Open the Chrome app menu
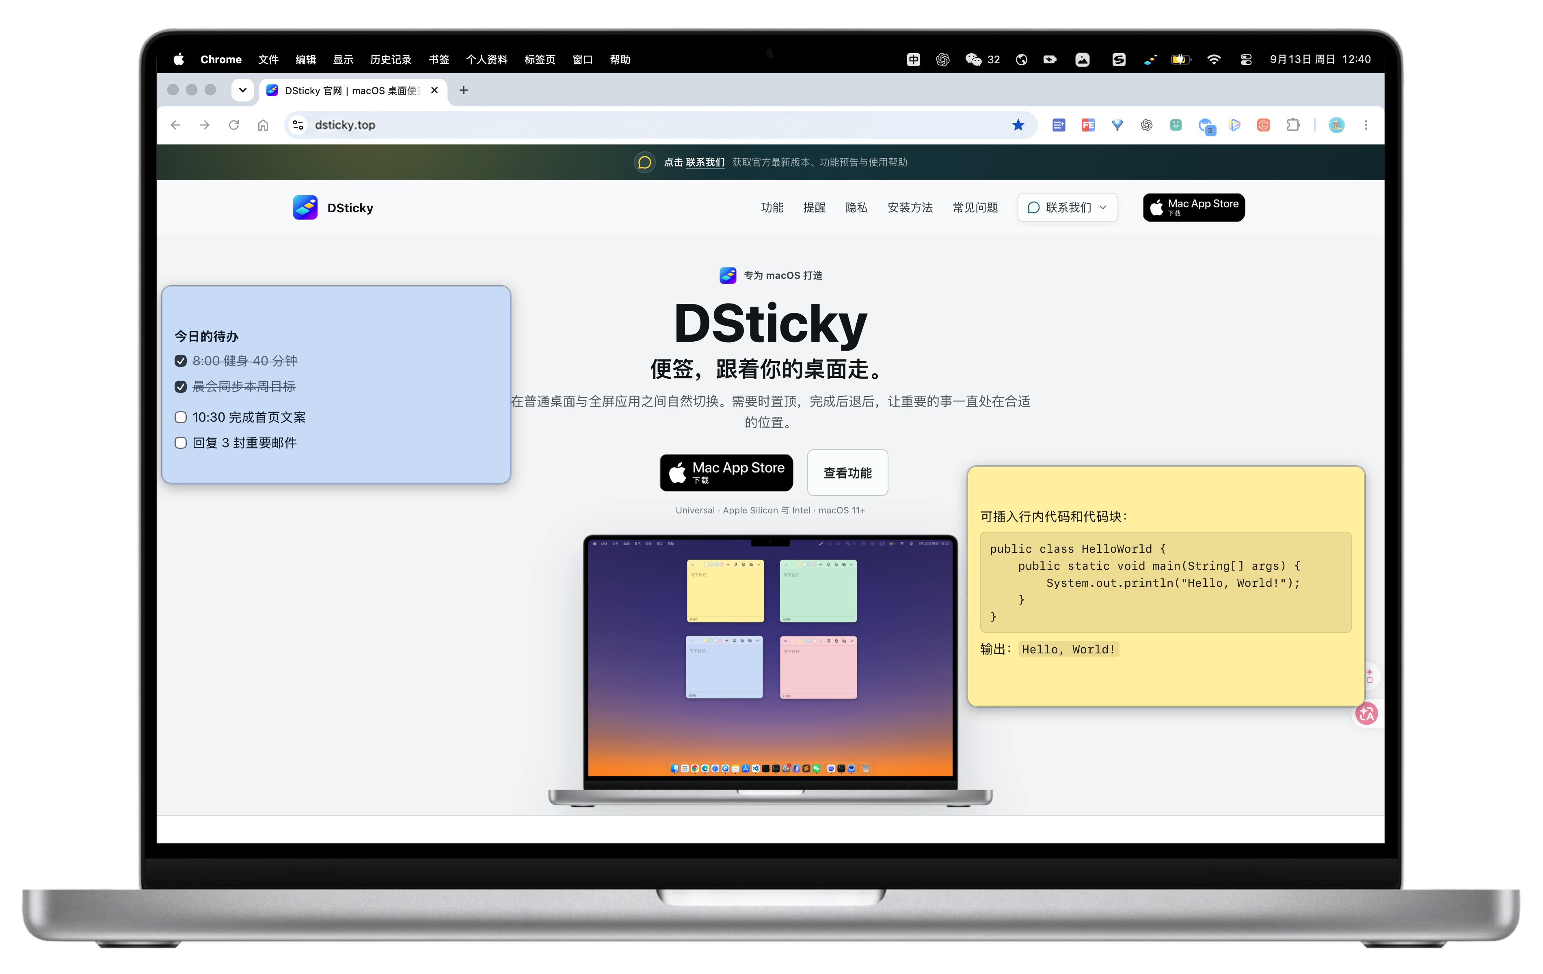This screenshot has width=1543, height=974. [x=220, y=60]
